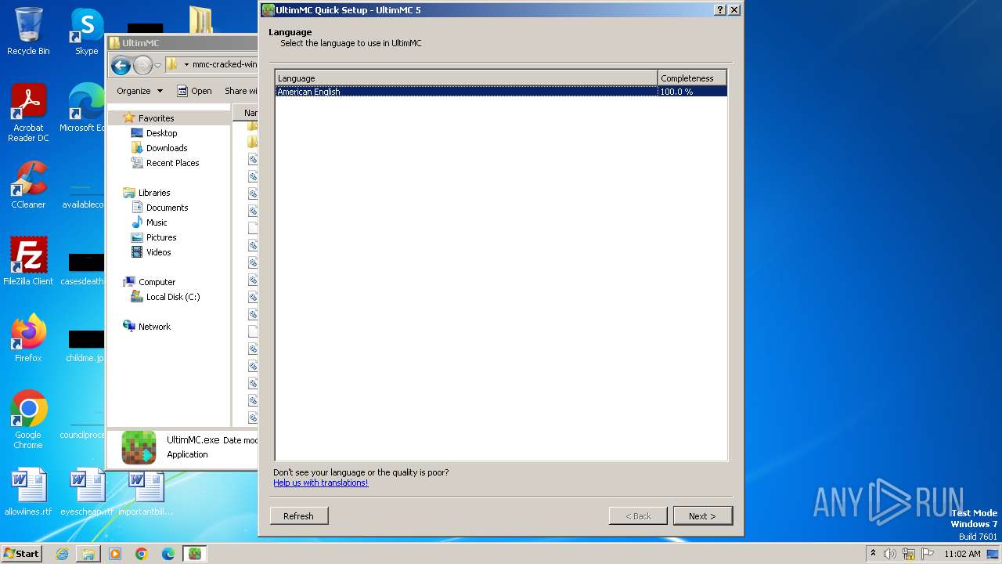Open recent locations dropdown arrow in Explorer

tap(157, 65)
